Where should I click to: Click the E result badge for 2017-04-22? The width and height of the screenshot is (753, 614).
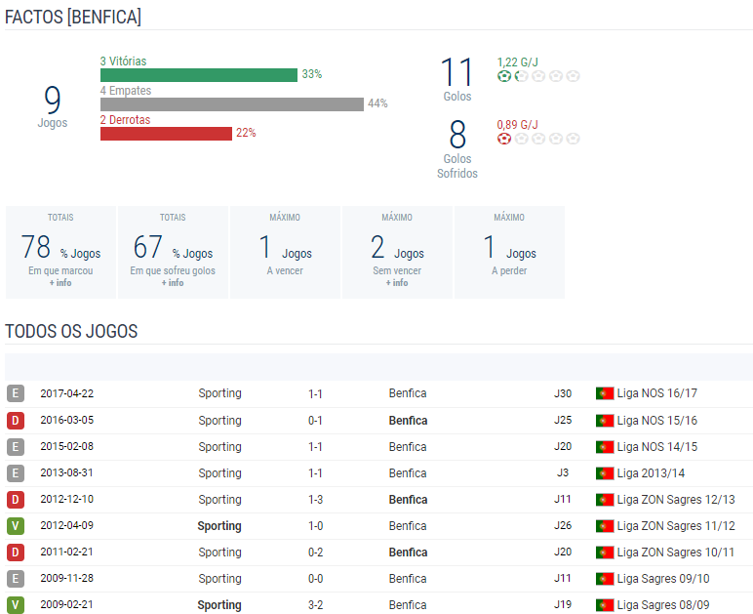pyautogui.click(x=16, y=393)
